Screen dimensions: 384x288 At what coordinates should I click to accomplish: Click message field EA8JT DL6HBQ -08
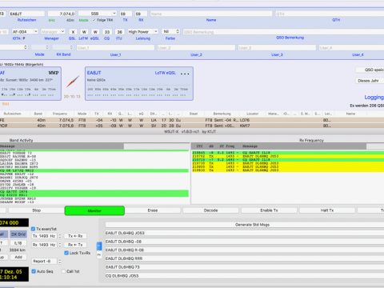pos(245,242)
